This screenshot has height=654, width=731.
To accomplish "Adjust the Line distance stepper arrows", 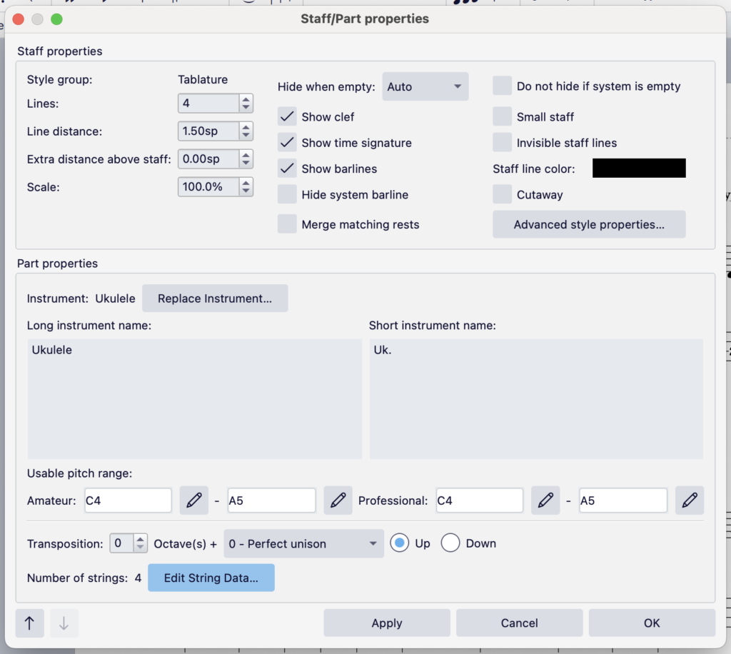I will click(246, 131).
